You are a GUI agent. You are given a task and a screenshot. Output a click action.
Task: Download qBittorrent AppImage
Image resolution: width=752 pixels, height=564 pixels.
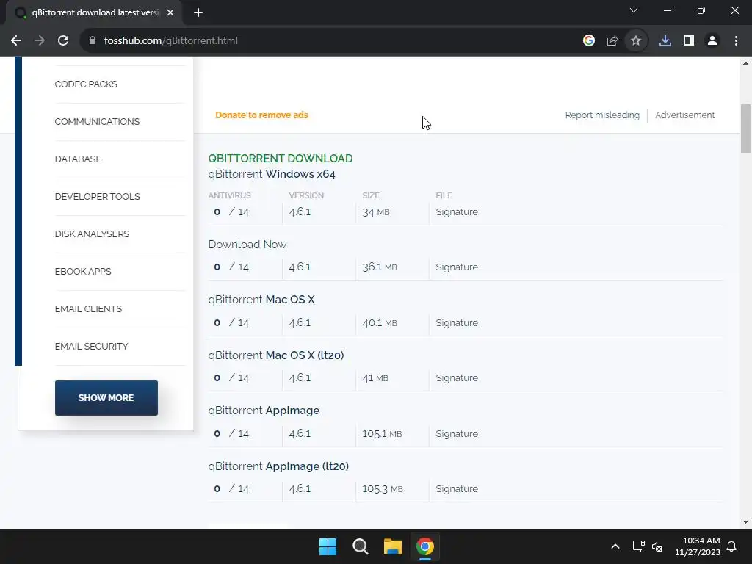click(x=264, y=411)
